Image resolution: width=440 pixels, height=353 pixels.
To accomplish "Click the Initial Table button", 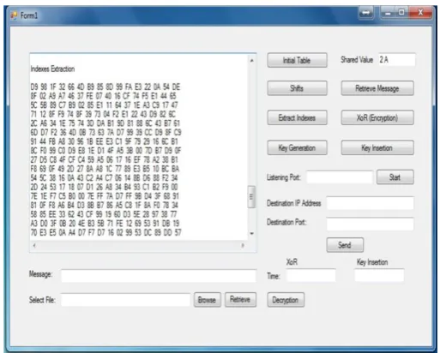I will point(297,60).
